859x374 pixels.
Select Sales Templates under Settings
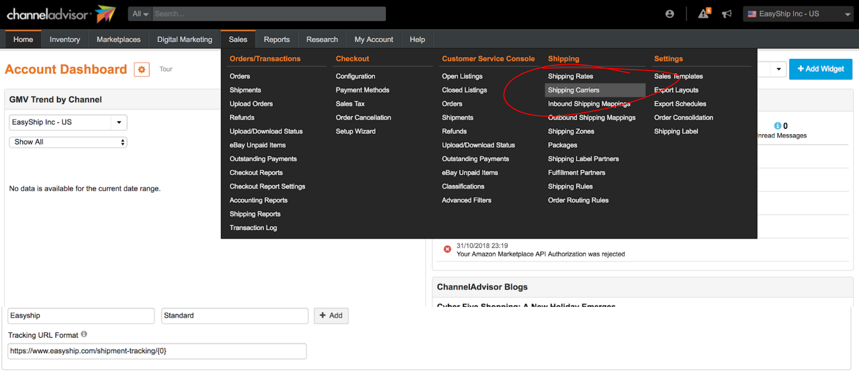[678, 76]
